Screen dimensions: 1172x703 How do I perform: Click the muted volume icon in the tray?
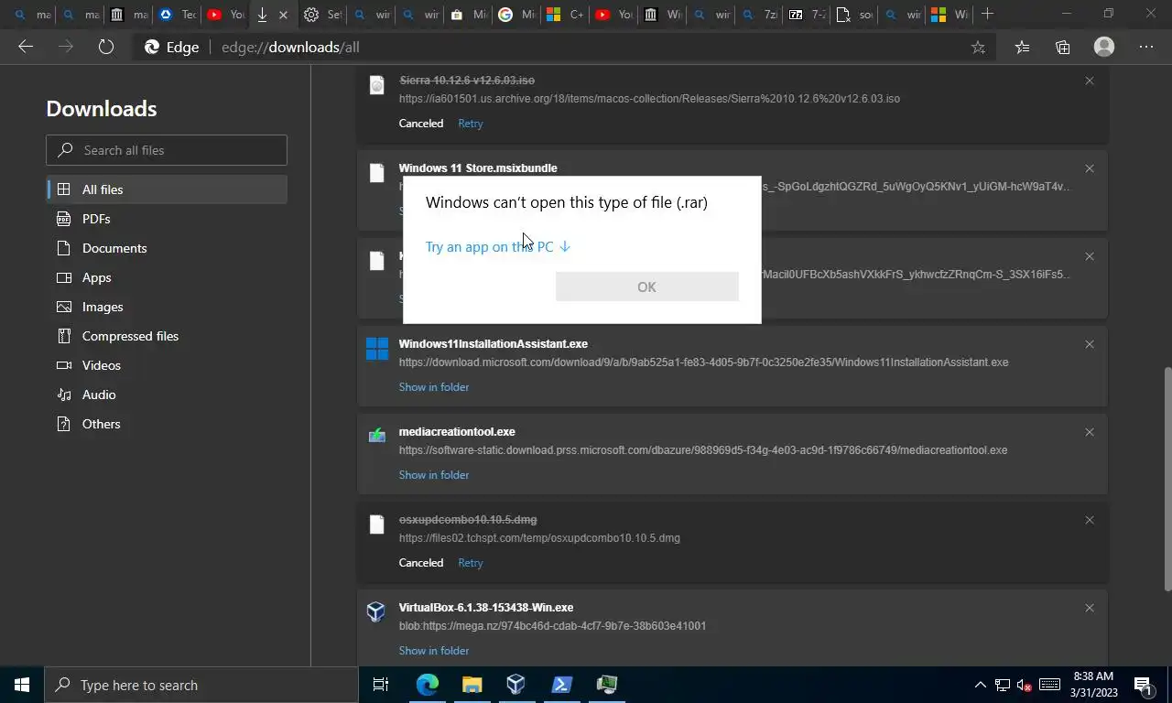pyautogui.click(x=1025, y=685)
